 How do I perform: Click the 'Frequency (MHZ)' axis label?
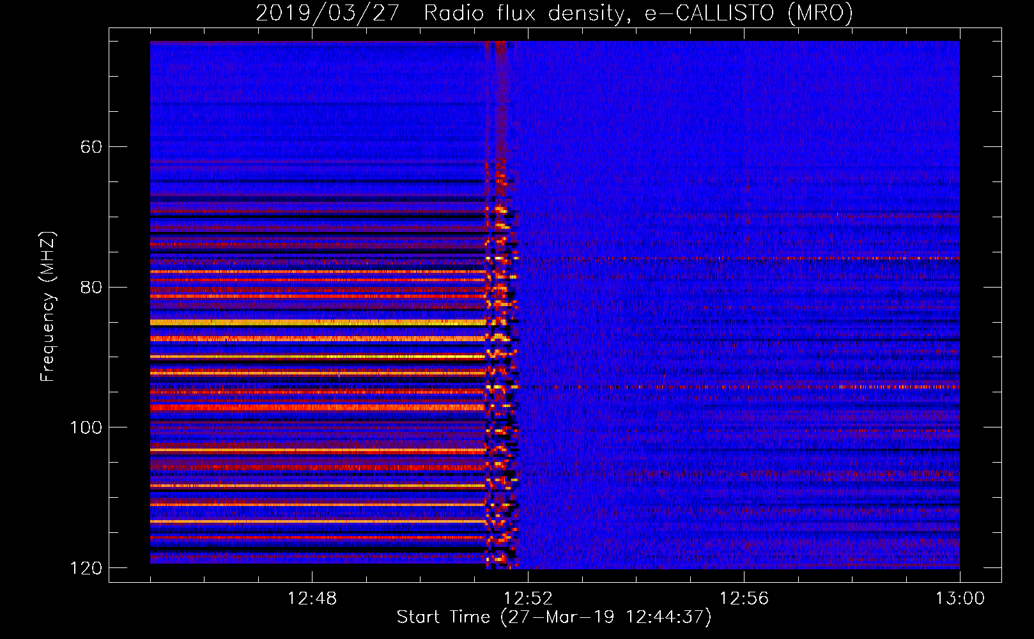click(48, 307)
